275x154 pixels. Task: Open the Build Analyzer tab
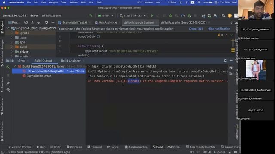click(71, 61)
